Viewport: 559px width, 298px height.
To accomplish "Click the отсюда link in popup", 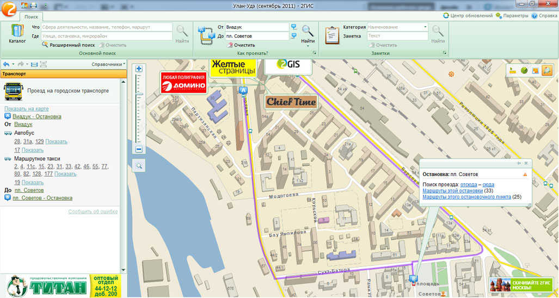I will point(469,185).
